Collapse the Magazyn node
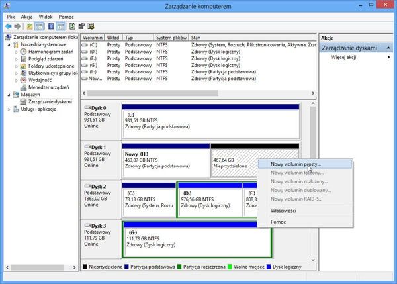This screenshot has width=397, height=284. pos(9,95)
